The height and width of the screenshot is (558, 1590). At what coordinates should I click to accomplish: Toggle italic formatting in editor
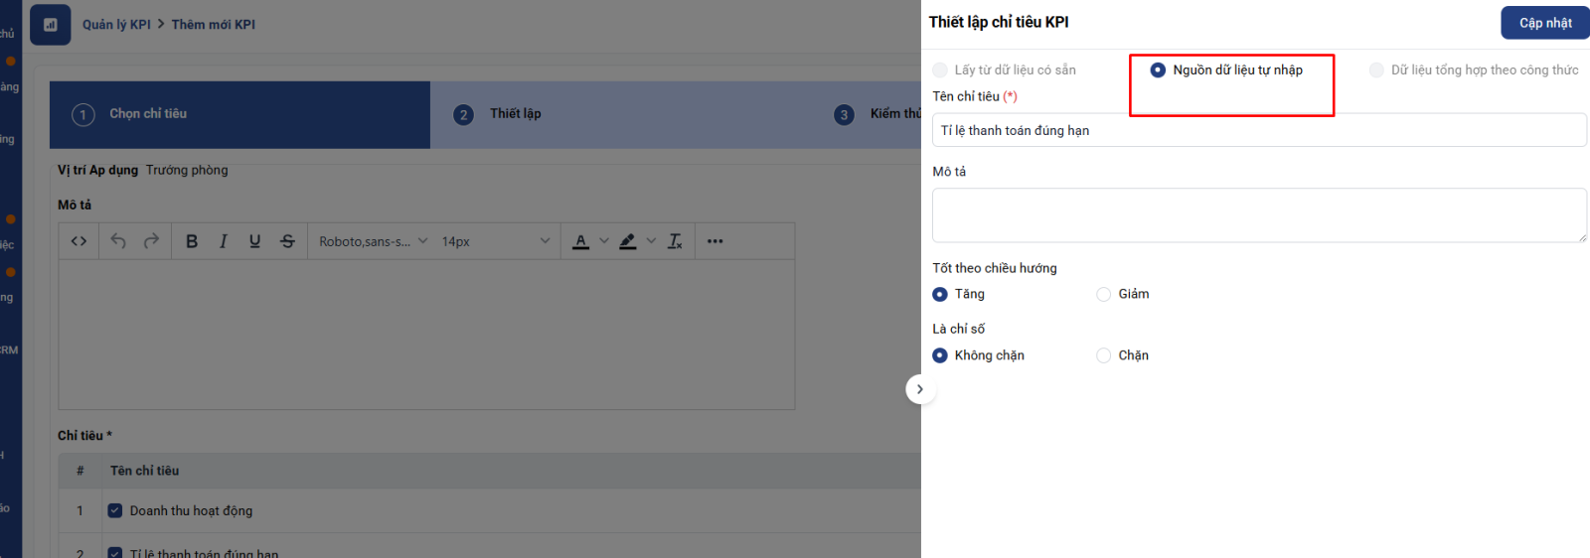(x=224, y=241)
